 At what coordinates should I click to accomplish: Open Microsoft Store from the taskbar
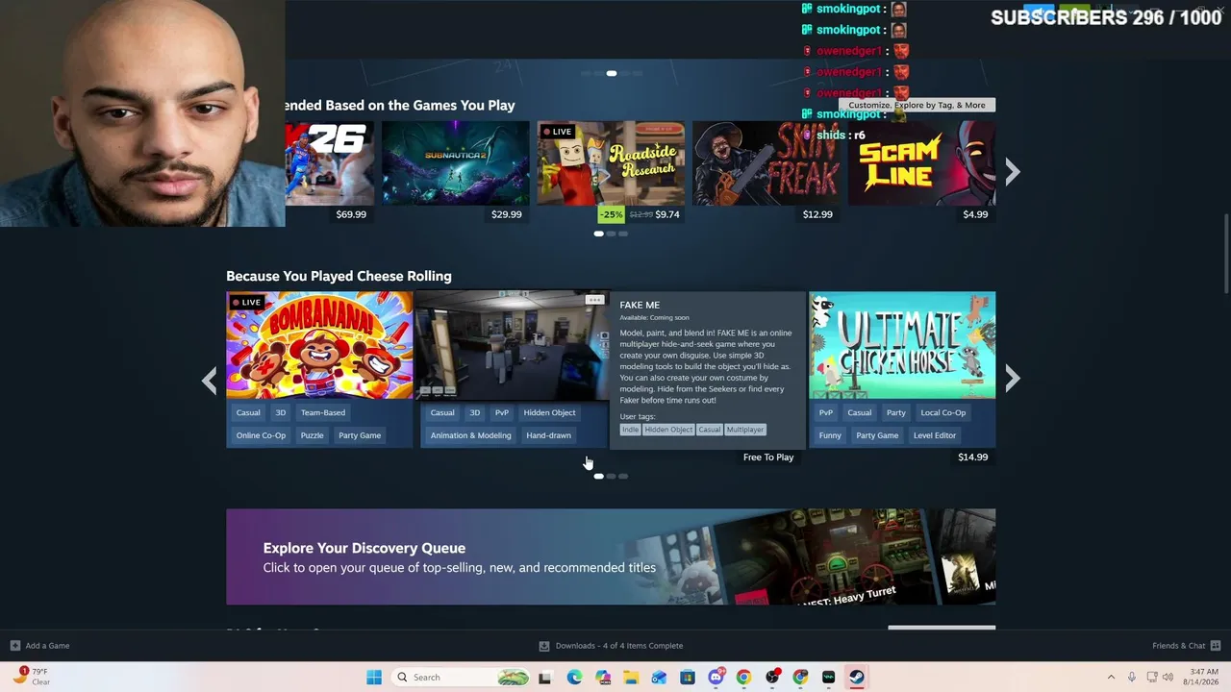click(688, 678)
